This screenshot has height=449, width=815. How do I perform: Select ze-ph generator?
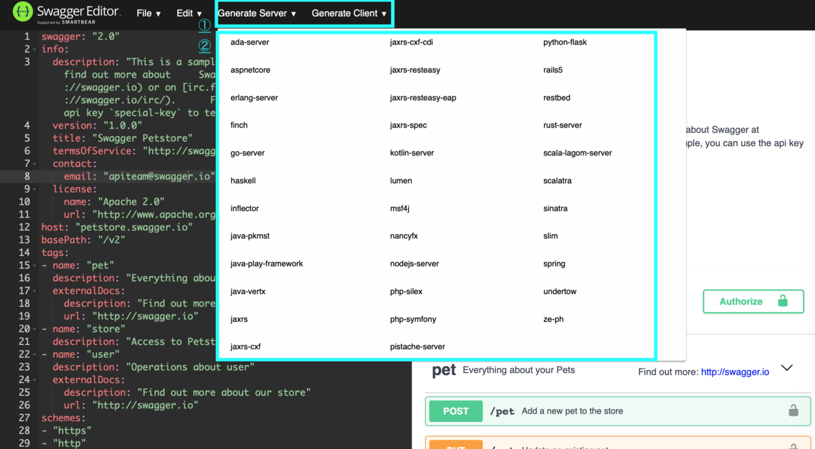tap(554, 319)
